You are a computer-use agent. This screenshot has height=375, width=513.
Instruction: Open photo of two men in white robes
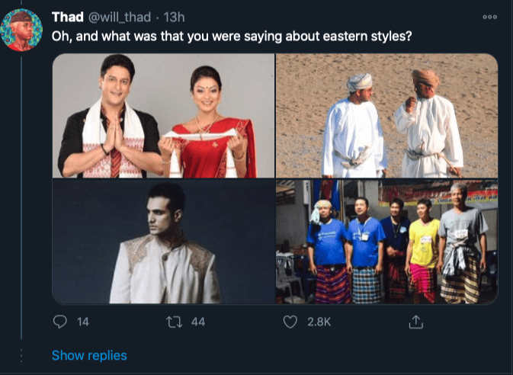[386, 116]
